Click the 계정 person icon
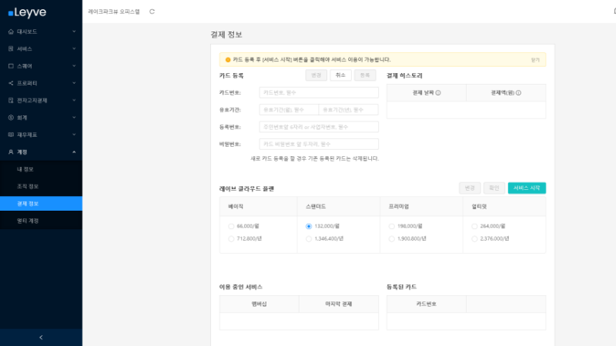 tap(11, 151)
